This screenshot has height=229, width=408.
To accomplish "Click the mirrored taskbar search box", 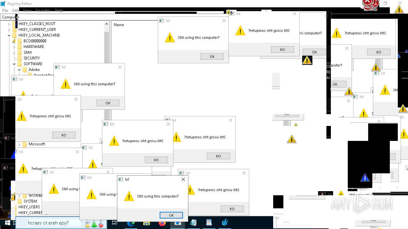I will [62, 223].
